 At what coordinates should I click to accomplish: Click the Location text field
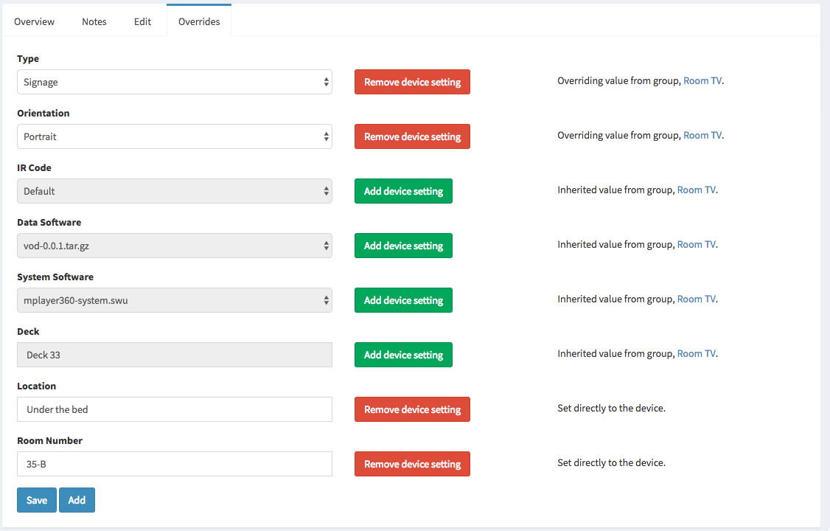coord(174,409)
